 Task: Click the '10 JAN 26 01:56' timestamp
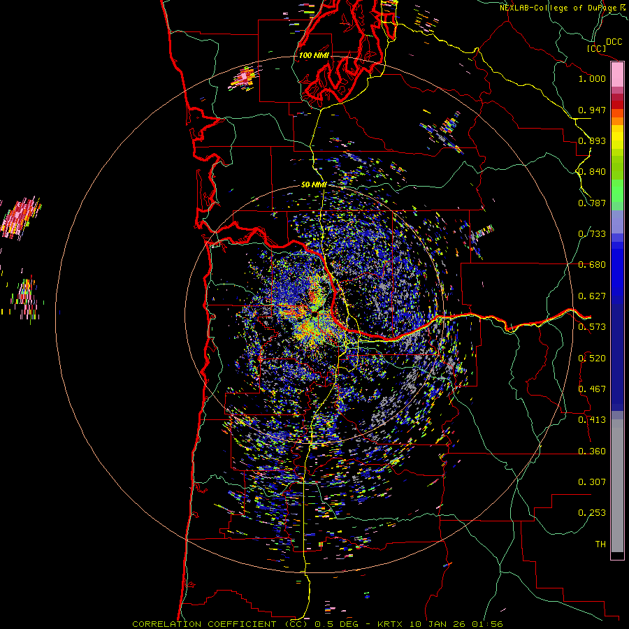point(456,624)
